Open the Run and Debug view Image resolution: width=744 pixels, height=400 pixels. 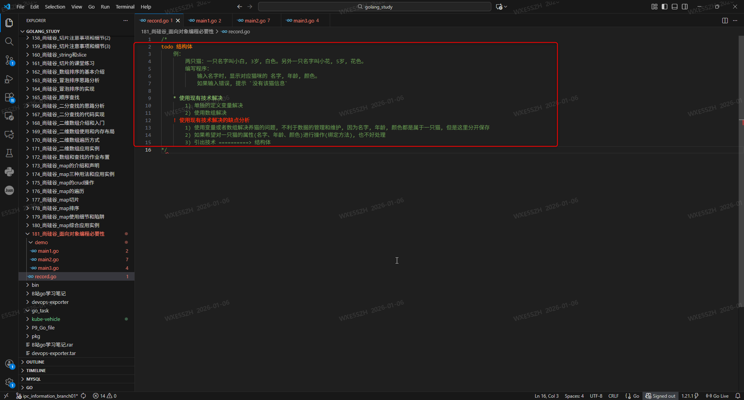9,79
